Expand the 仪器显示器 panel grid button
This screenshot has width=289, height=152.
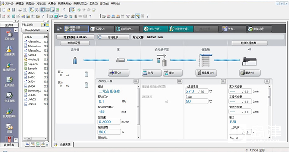(136, 81)
